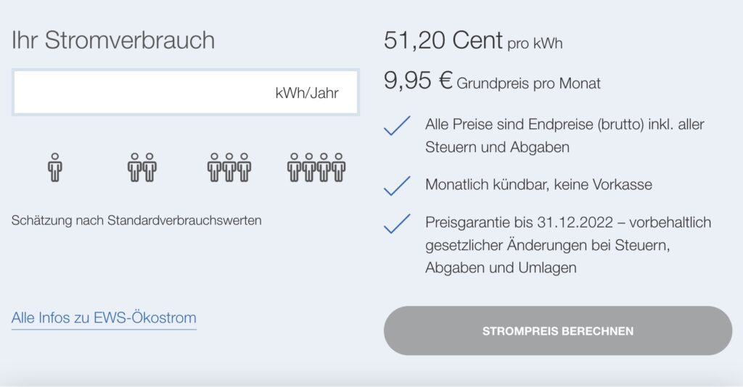
Task: Click the Strompreis berechnen button
Action: [x=558, y=330]
